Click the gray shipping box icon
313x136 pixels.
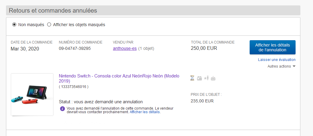tap(199, 78)
